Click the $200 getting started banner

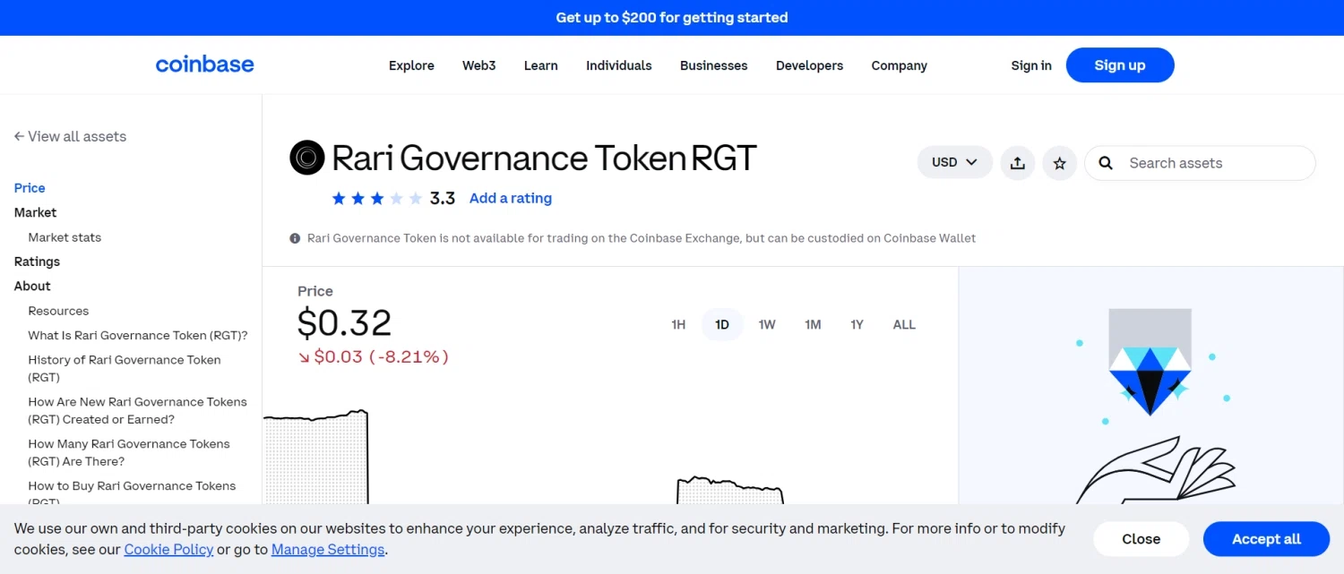click(672, 18)
